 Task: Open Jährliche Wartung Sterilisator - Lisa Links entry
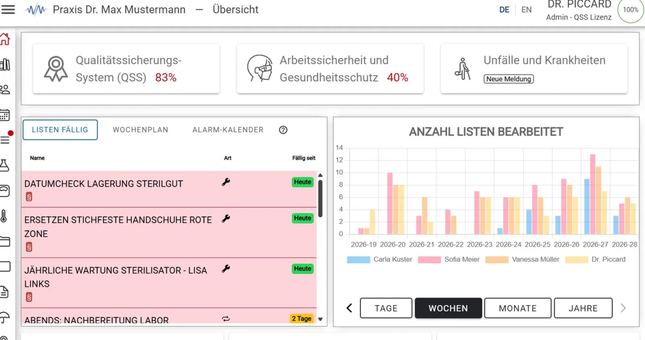(x=169, y=283)
